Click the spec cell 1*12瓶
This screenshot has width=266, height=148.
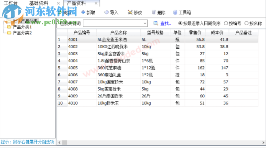[155, 68]
